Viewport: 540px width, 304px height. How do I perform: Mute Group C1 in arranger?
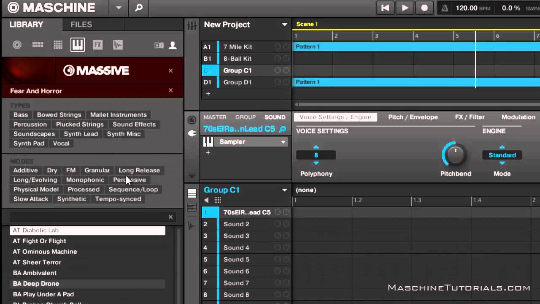coord(278,71)
